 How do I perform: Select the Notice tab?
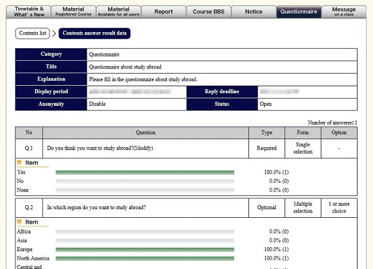[x=253, y=11]
